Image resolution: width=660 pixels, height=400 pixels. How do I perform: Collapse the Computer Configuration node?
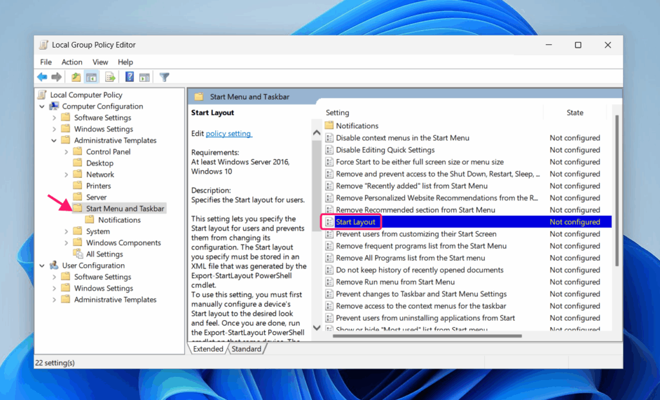tap(42, 106)
